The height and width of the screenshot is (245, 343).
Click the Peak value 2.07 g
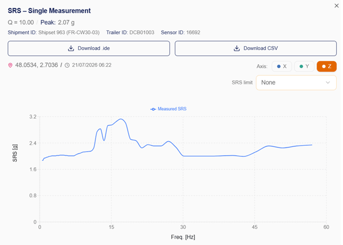(66, 23)
